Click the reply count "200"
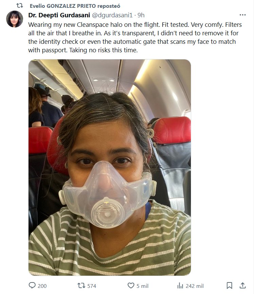 pyautogui.click(x=42, y=286)
